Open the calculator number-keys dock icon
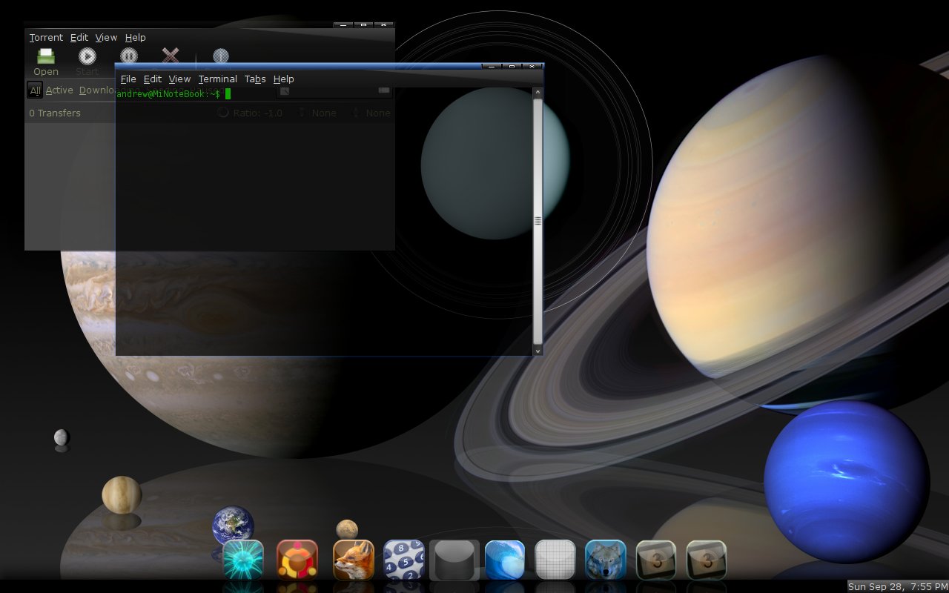The width and height of the screenshot is (949, 593). tap(404, 560)
